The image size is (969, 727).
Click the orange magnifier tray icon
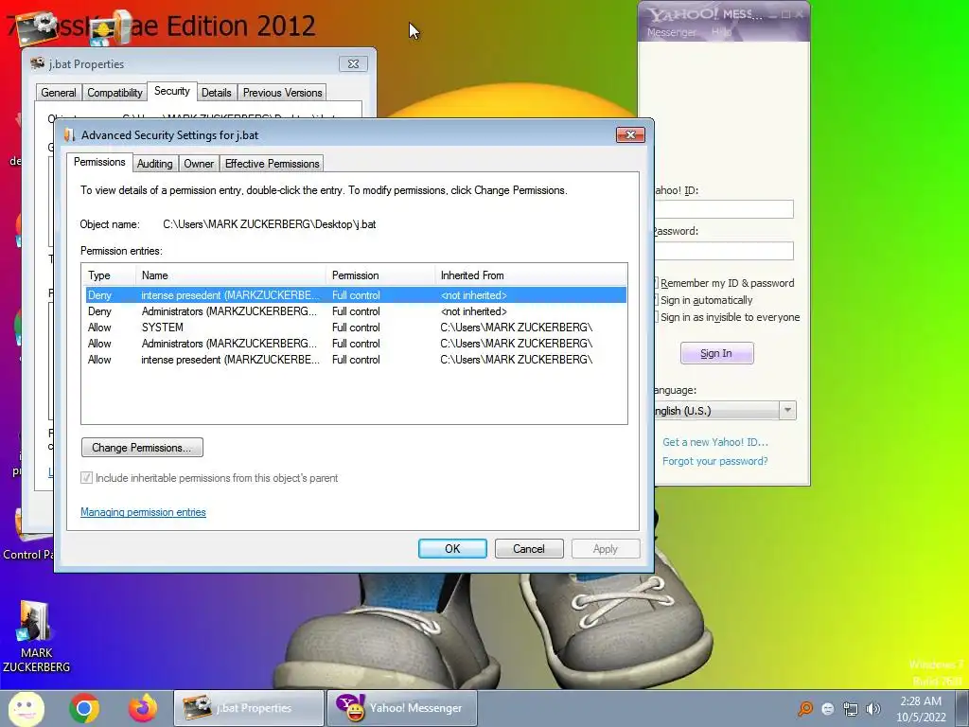pyautogui.click(x=804, y=709)
